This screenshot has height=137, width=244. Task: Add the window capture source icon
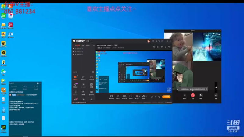(124, 97)
